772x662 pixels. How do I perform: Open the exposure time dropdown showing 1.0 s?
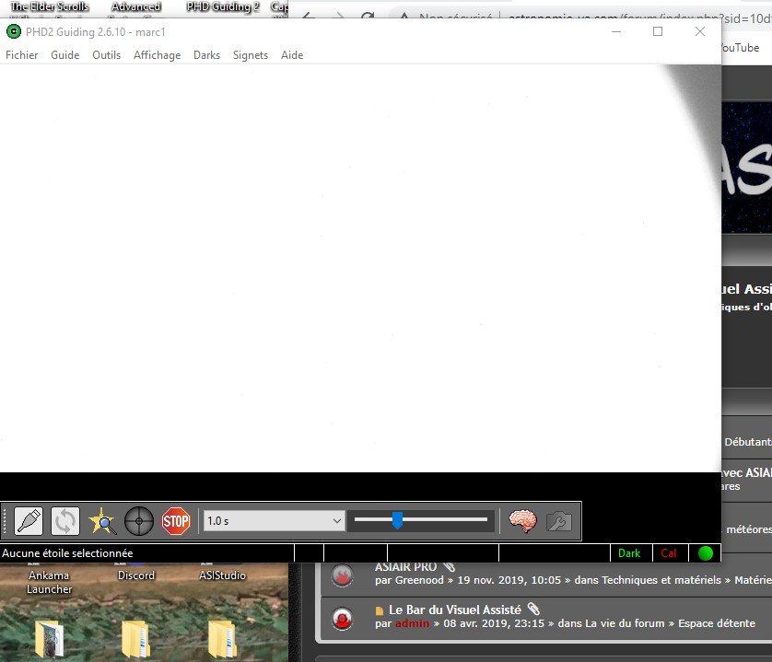[274, 521]
